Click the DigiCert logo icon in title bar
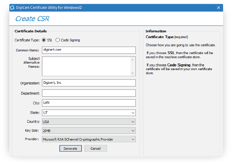Image resolution: width=232 pixels, height=163 pixels. pos(12,7)
